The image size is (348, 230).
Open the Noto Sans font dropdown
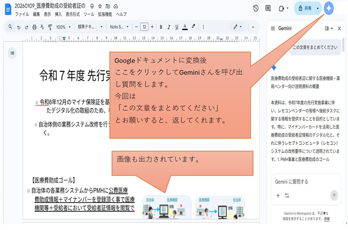point(119,27)
